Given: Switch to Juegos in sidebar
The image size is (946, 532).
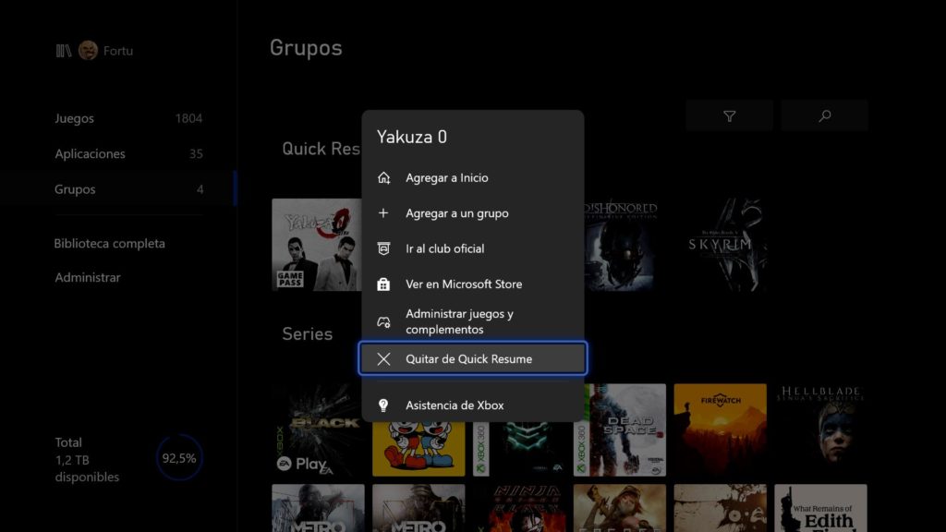Looking at the screenshot, I should [128, 118].
